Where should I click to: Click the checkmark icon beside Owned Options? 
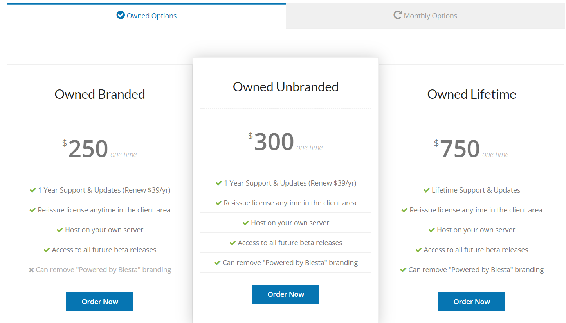(121, 15)
